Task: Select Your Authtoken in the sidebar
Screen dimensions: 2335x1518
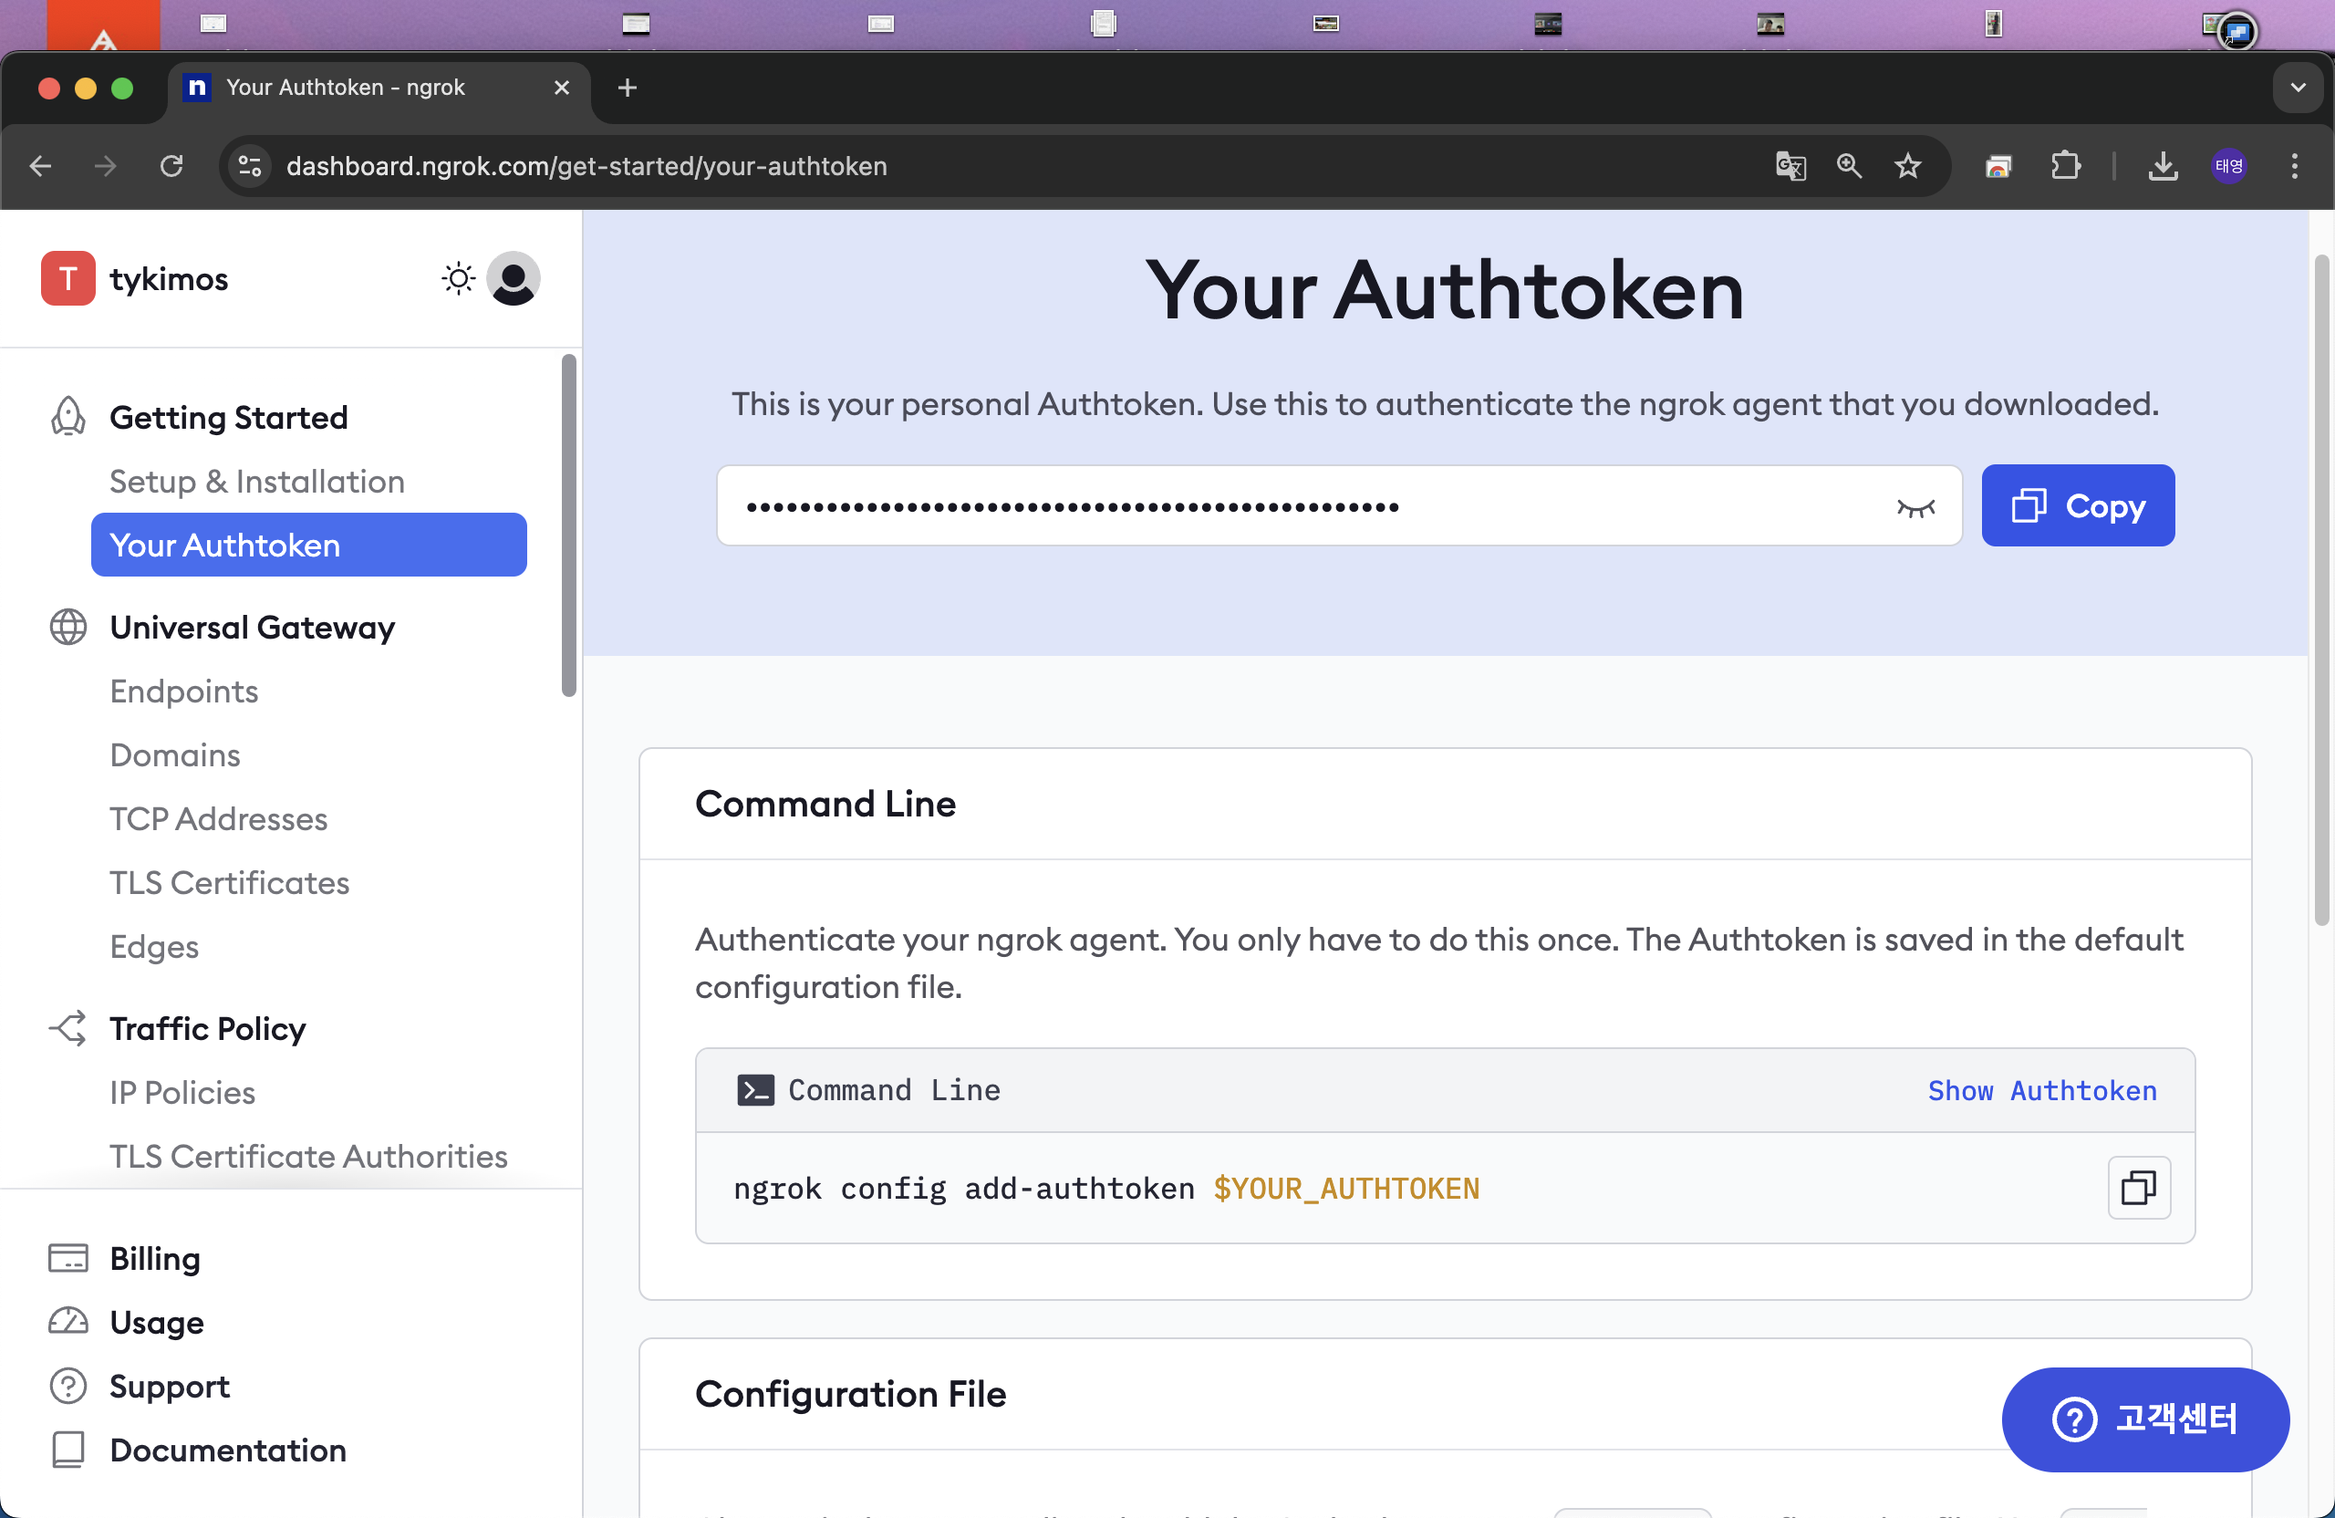Action: (308, 545)
